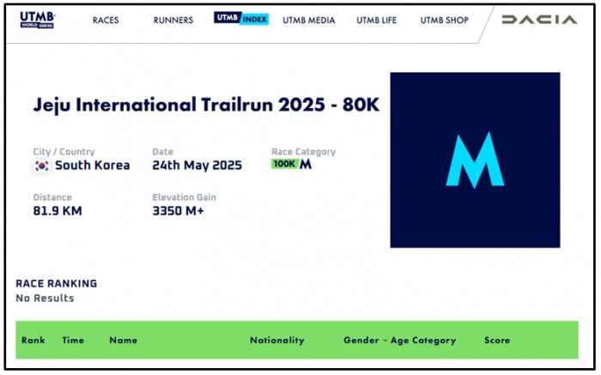Click the South Korea flag icon

click(x=41, y=166)
